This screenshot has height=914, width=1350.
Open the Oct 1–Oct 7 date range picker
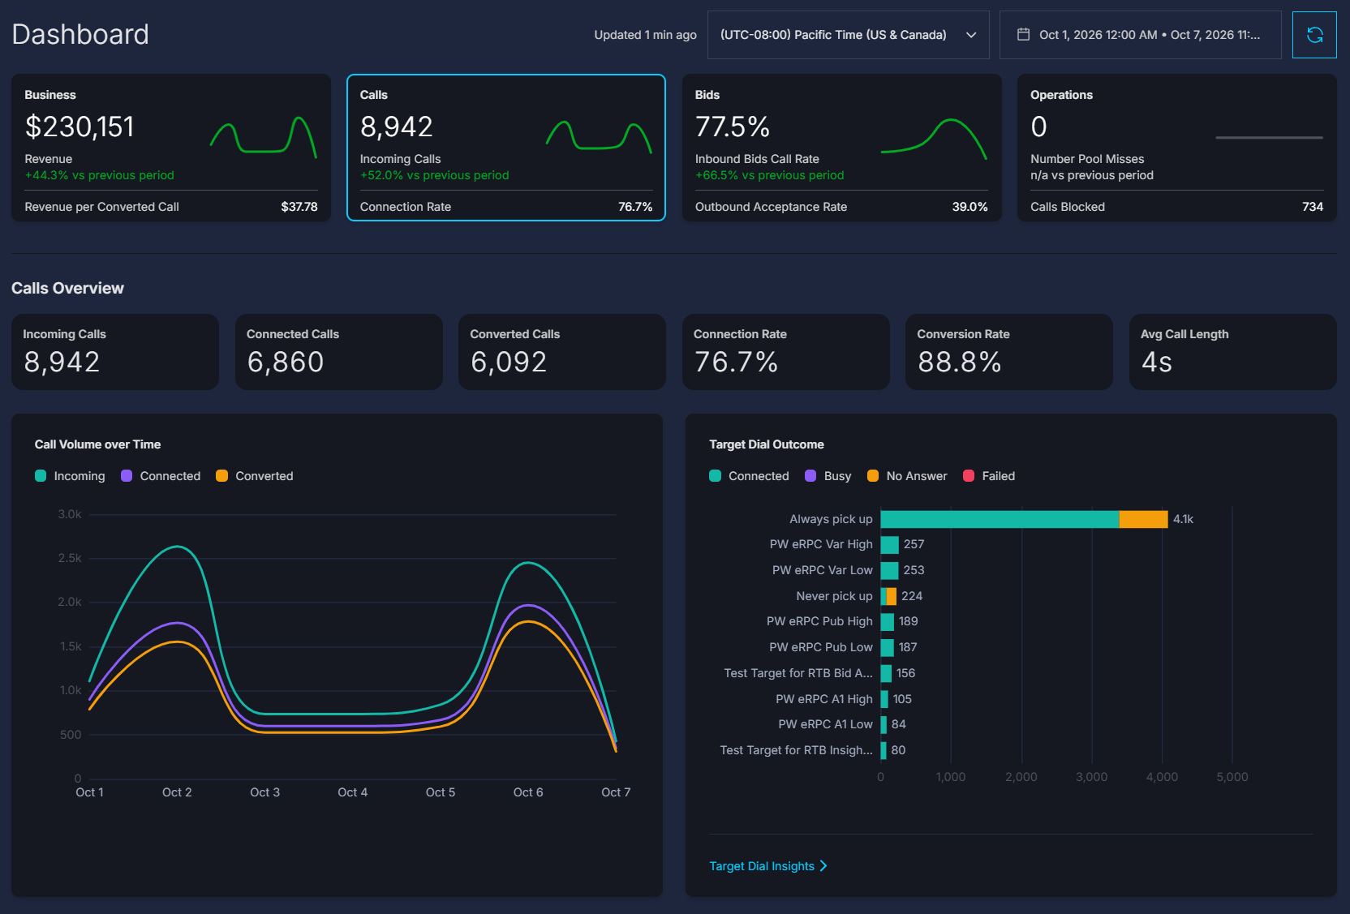pyautogui.click(x=1140, y=35)
